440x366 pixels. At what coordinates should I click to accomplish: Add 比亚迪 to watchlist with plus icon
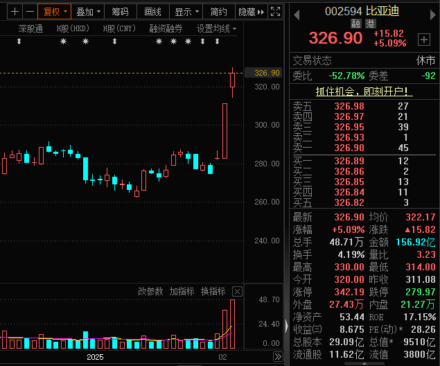[423, 40]
